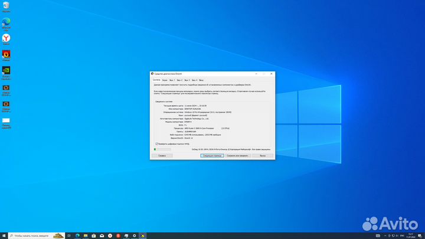Image resolution: width=425 pixels, height=239 pixels.
Task: Switch to the Экран tab
Action: (x=165, y=80)
